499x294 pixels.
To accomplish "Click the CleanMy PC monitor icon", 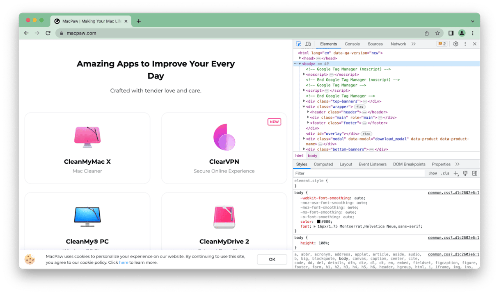I will 87,217.
